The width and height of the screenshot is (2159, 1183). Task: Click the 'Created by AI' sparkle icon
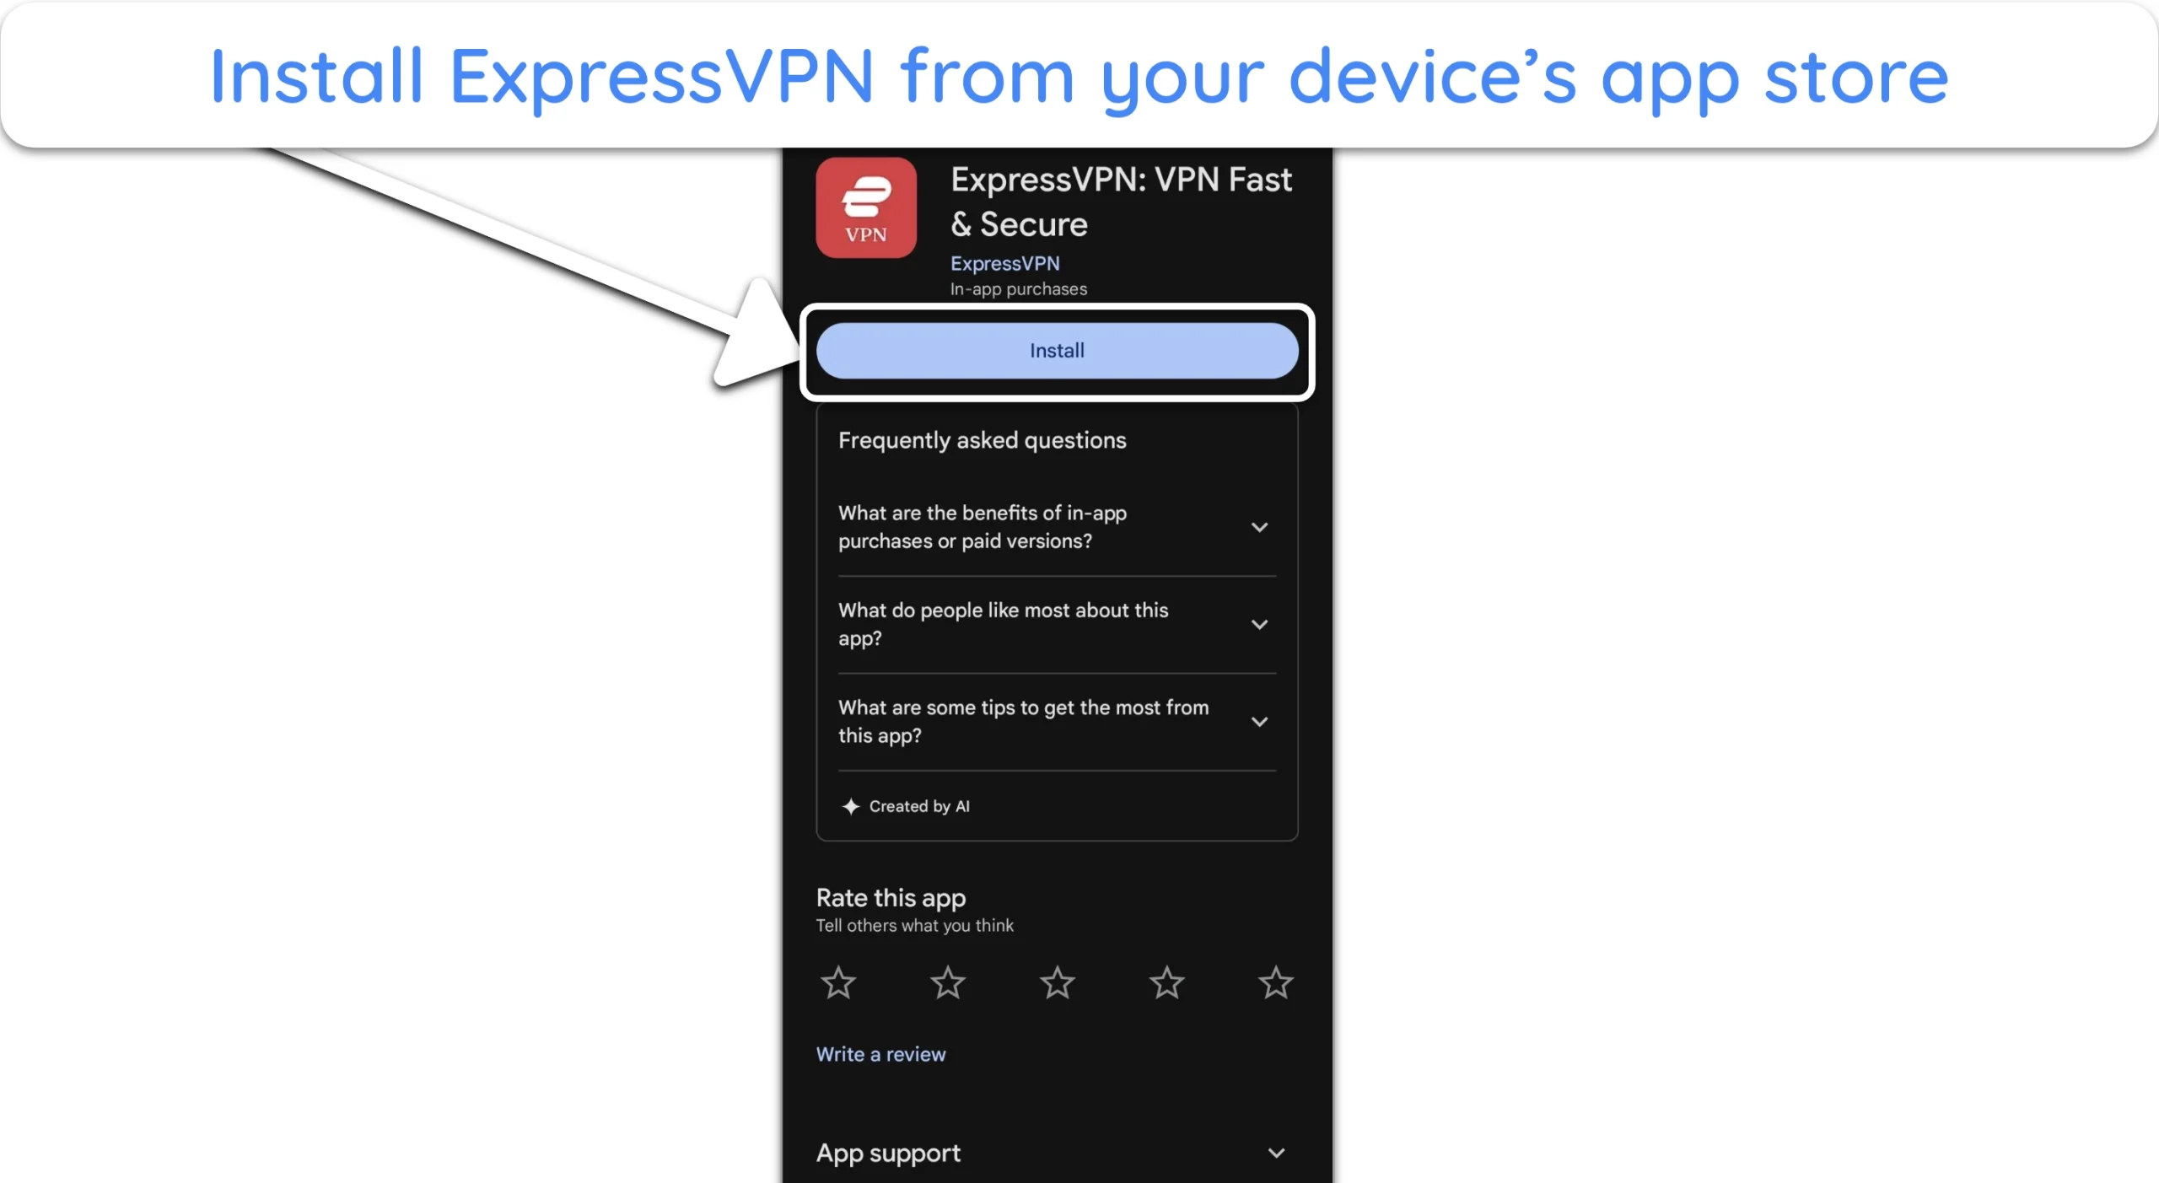tap(851, 805)
